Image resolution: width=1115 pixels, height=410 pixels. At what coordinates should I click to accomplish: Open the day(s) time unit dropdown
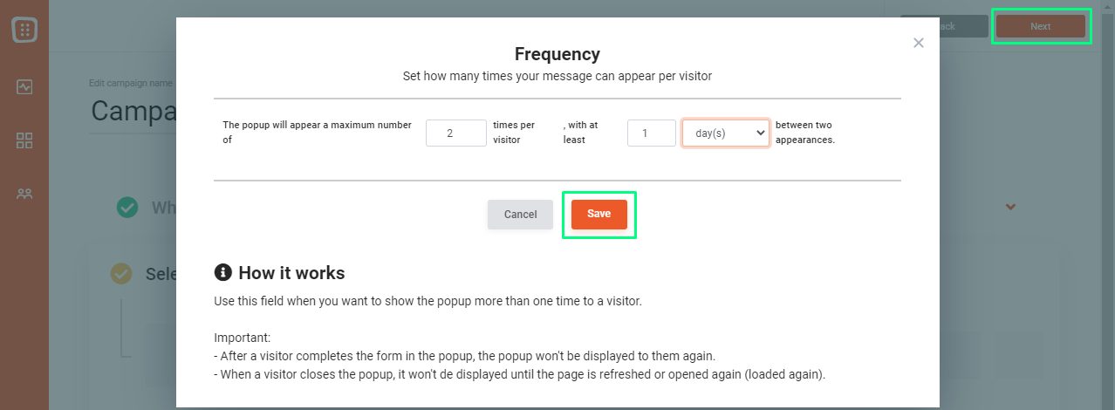[x=725, y=133]
